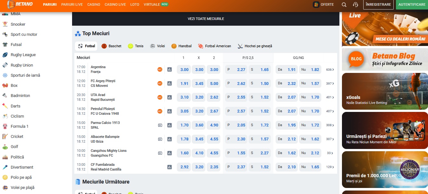Open the CASINO LIVE menu item

coord(115,5)
